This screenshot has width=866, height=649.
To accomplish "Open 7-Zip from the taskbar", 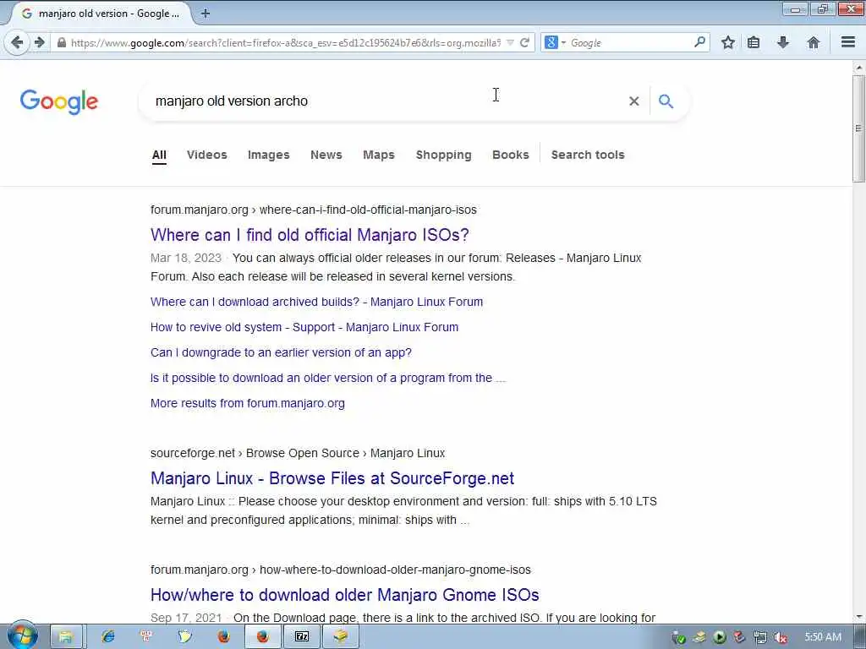I will (302, 636).
